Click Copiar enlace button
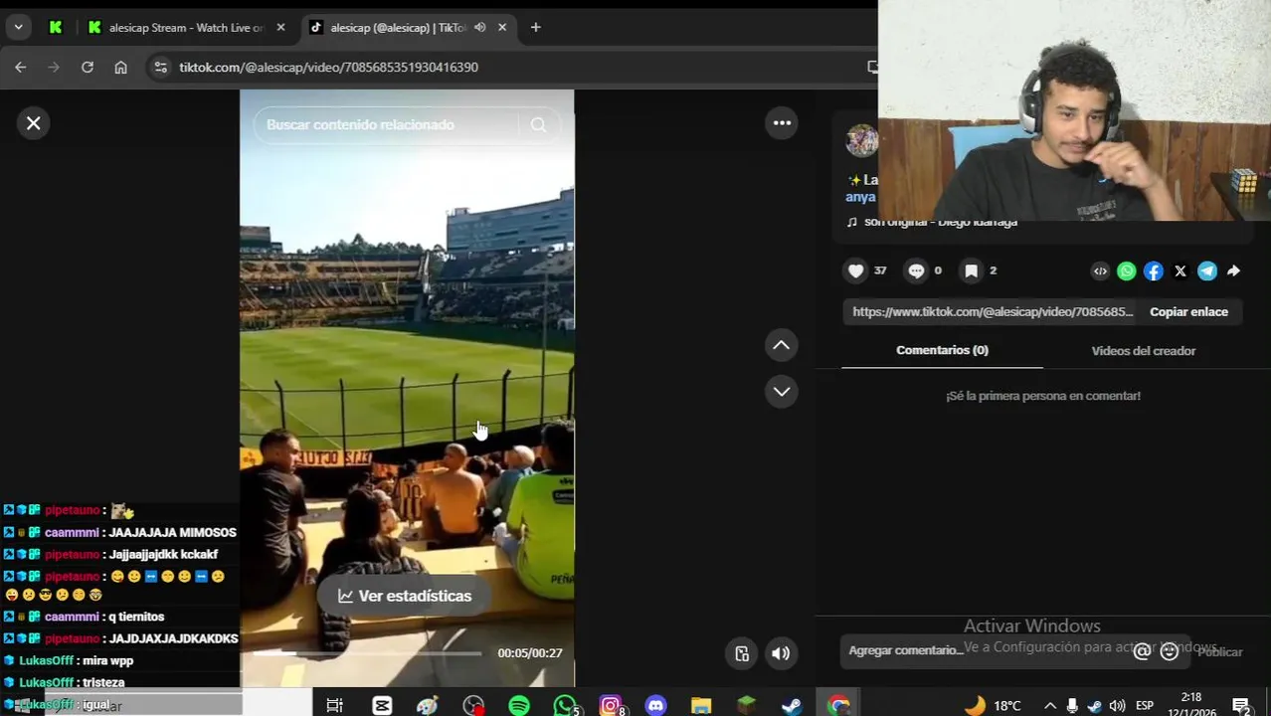 coord(1188,312)
